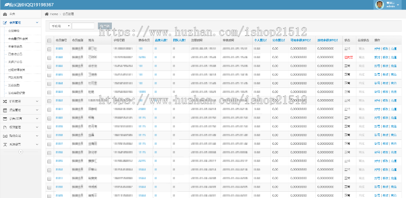Image resolution: width=406 pixels, height=198 pixels.
Task: Click 封号 in the first member row
Action: point(377,49)
